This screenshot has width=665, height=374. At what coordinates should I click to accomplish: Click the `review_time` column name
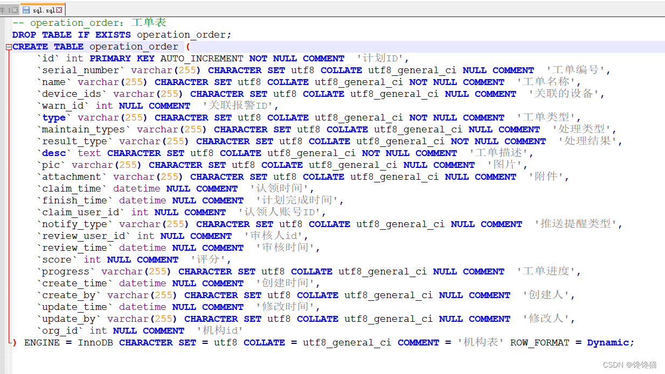pos(74,248)
